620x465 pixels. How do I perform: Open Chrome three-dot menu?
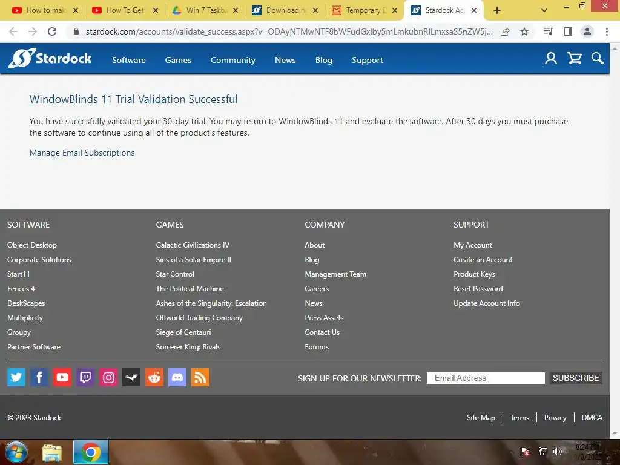tap(607, 31)
